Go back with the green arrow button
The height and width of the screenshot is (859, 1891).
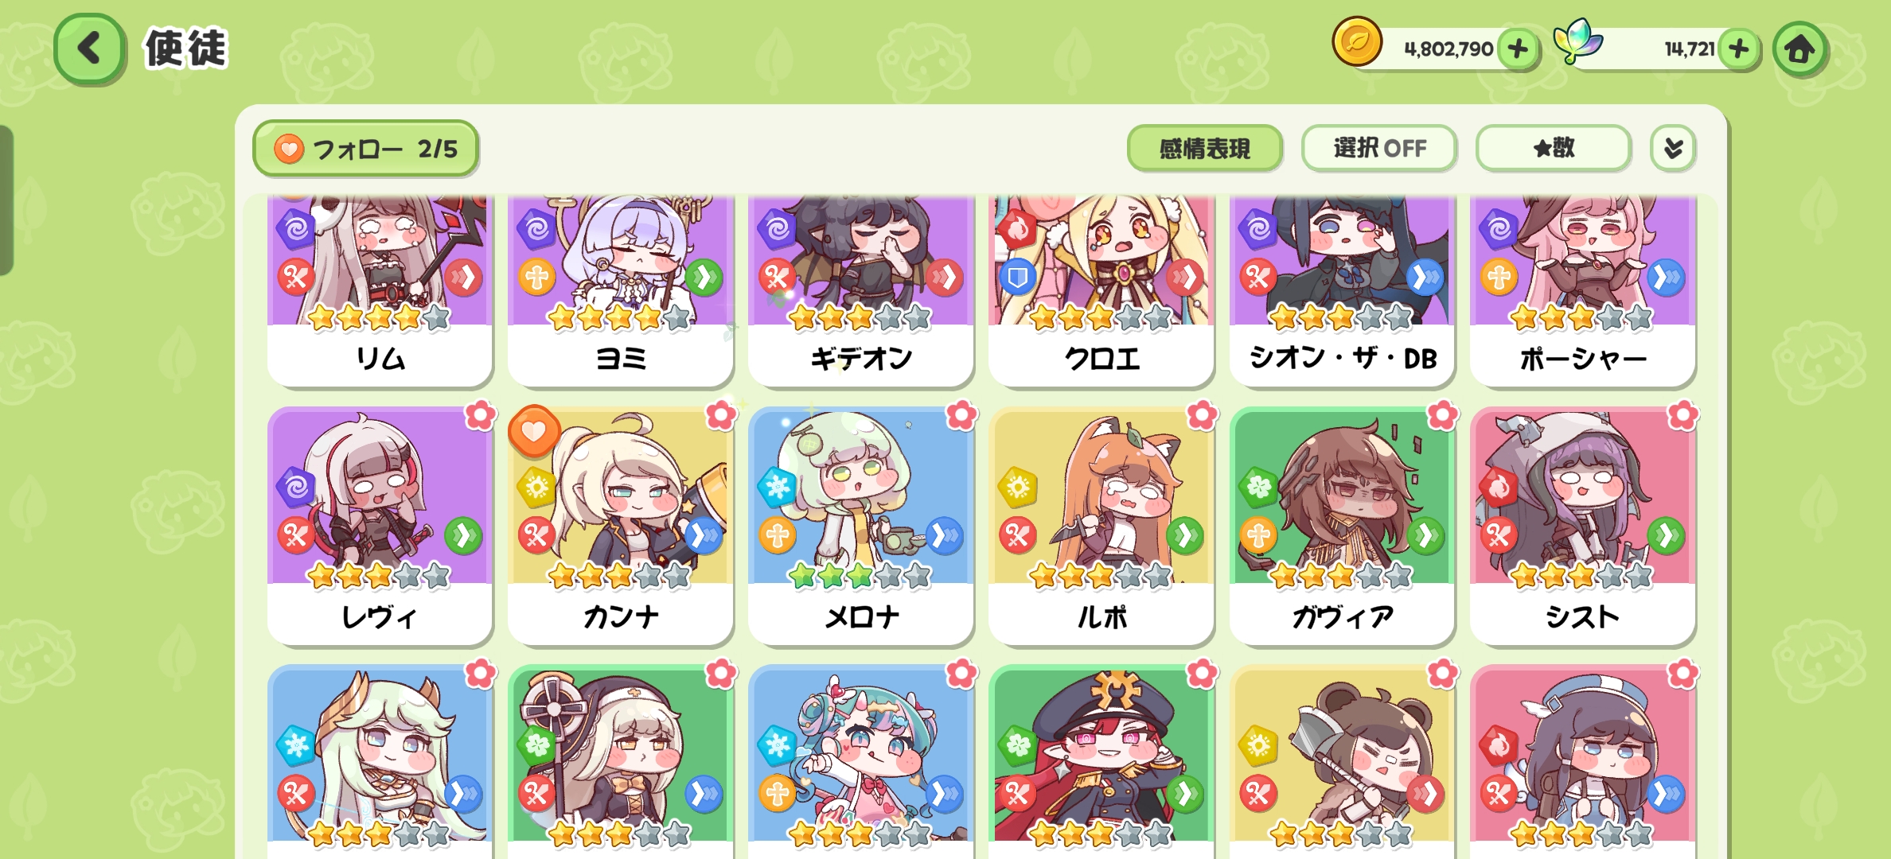click(90, 49)
